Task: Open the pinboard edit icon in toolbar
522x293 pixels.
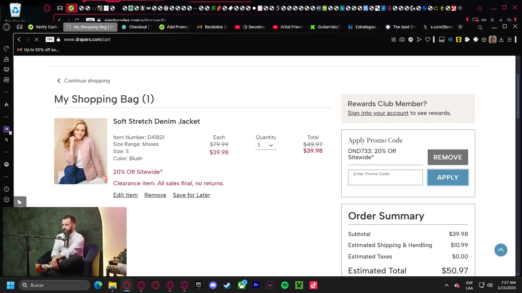Action: click(394, 40)
